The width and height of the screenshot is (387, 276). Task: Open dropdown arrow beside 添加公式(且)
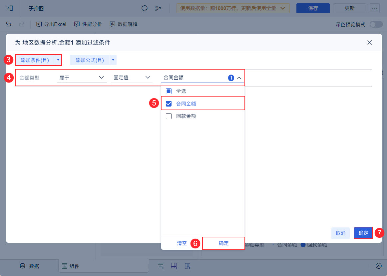coord(113,60)
